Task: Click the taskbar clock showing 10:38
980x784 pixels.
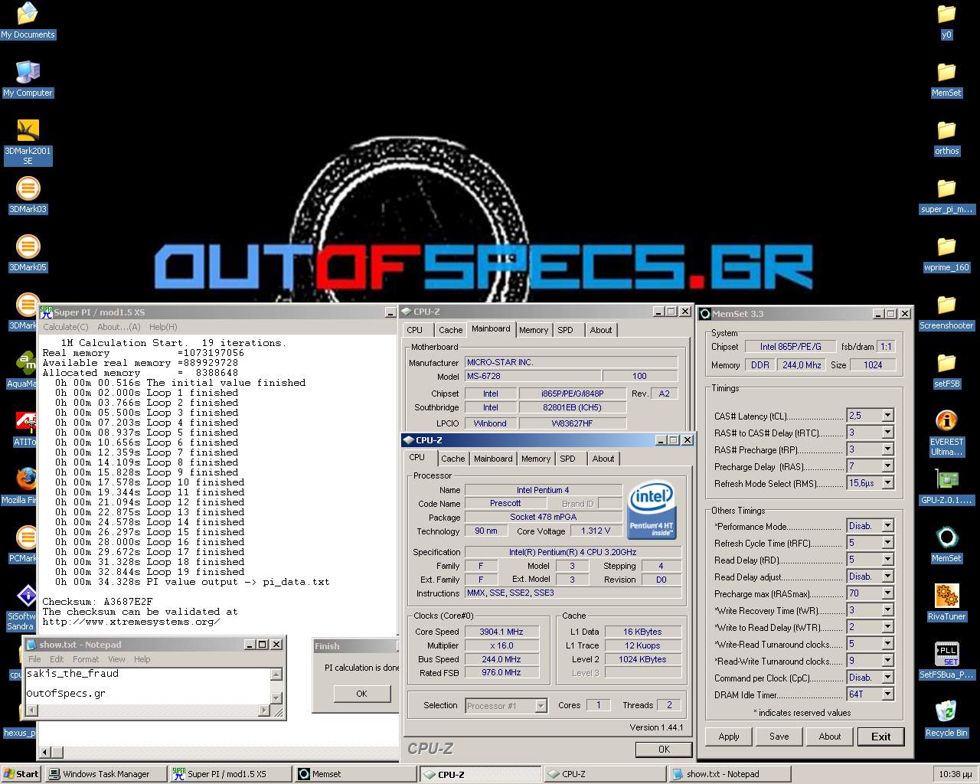Action: point(955,774)
